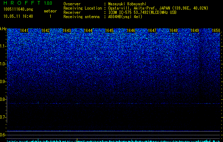This screenshot has width=223, height=142.
Task: Click the HROFFT 1.0.0 title text
Action: pos(28,3)
